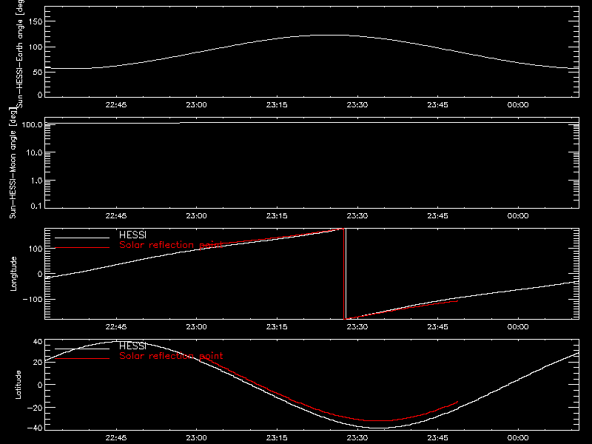Click the -40 tick on Latitude plot
592x444 pixels.
pos(35,428)
